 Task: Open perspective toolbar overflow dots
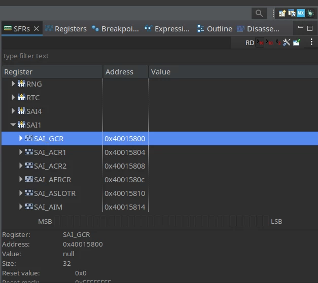tap(273, 13)
